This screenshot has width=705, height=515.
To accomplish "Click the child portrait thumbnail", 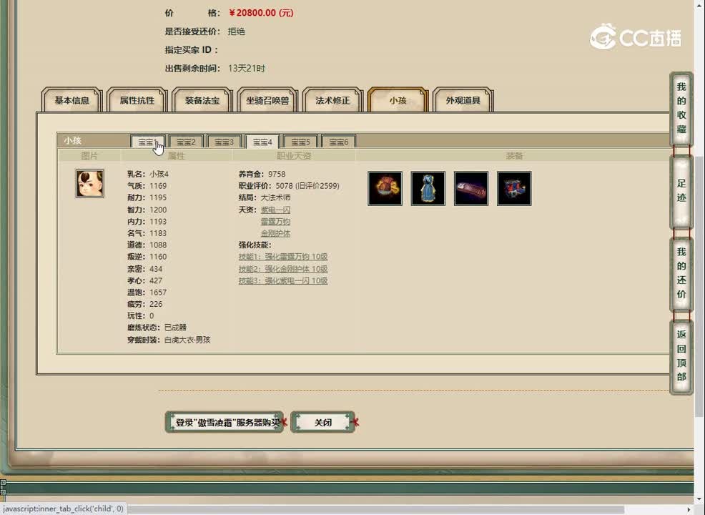I will pos(90,184).
